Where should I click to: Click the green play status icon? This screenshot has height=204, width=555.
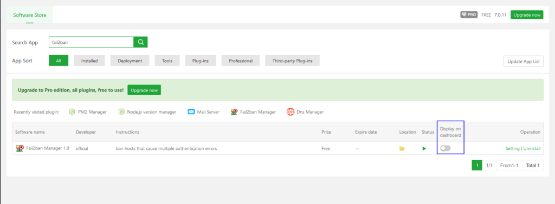424,148
